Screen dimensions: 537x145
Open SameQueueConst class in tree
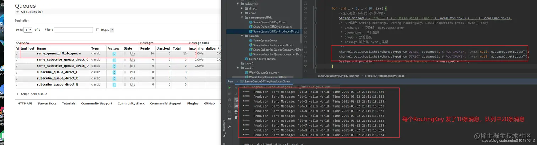(265, 40)
